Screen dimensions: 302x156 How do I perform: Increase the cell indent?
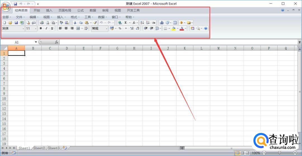pos(152,28)
